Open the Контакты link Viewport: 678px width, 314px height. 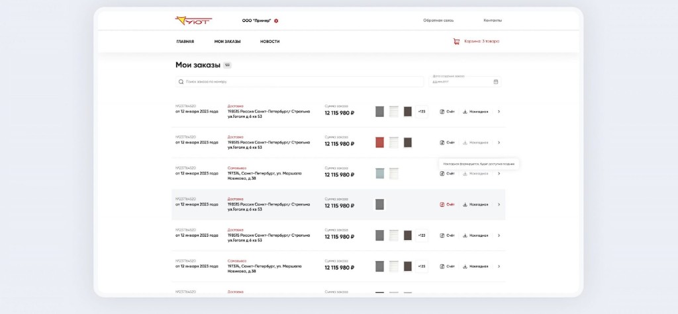pos(493,20)
